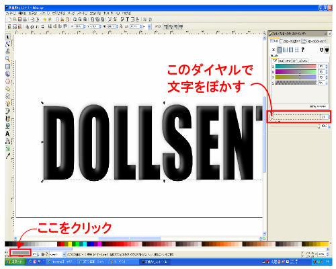This screenshot has height=269, width=336.
Task: Open the Edit menu
Action: point(23,13)
